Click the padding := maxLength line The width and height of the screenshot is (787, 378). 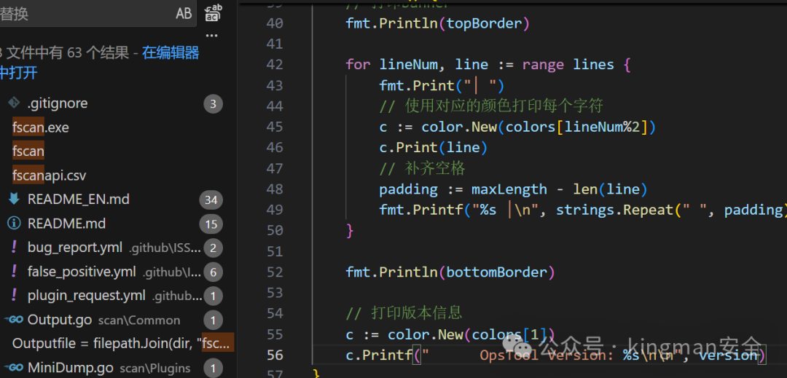click(x=513, y=189)
